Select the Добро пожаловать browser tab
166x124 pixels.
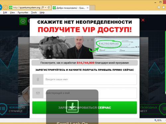pyautogui.click(x=70, y=8)
